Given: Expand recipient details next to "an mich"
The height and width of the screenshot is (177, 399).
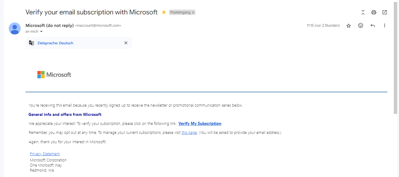Looking at the screenshot, I should [x=41, y=32].
